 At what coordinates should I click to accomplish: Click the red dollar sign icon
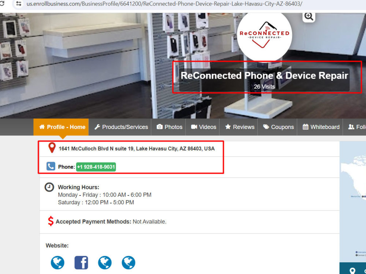click(51, 221)
